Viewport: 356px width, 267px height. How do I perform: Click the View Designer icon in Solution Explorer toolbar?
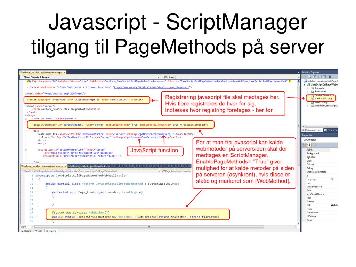[x=324, y=77]
